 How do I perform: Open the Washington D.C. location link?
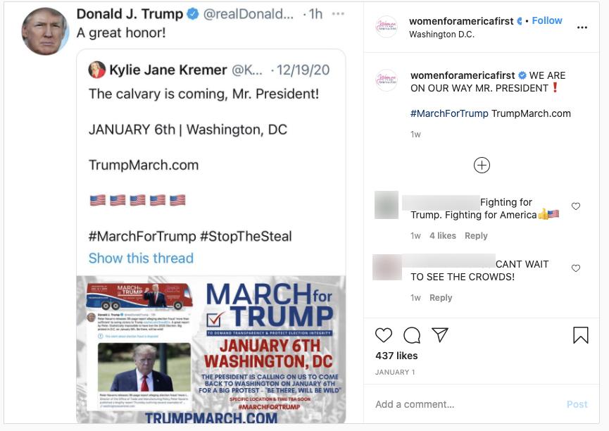(441, 35)
